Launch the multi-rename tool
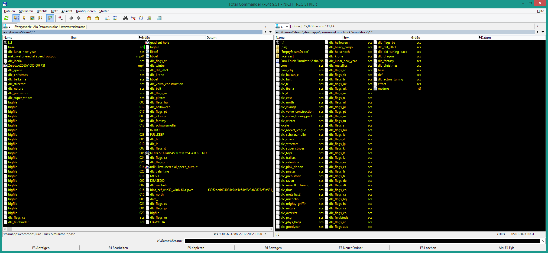Viewport: 548px width, 253px height. tap(133, 18)
